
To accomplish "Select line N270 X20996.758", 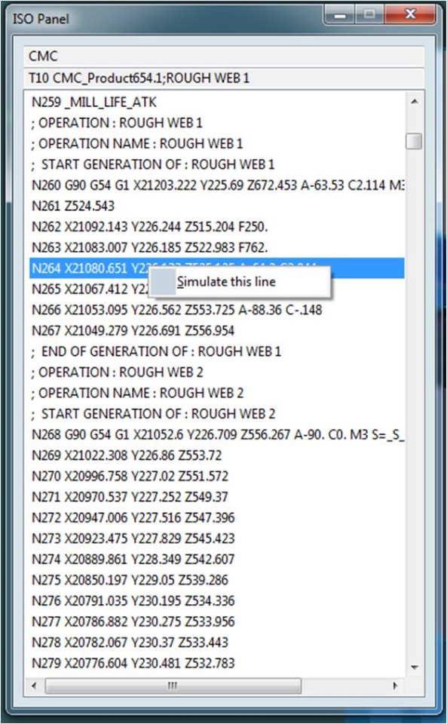I will pos(217,476).
